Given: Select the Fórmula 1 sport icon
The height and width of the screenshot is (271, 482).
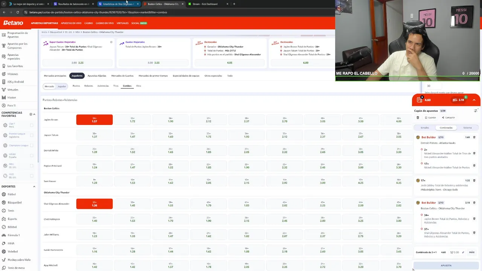Looking at the screenshot, I should (x=3, y=235).
